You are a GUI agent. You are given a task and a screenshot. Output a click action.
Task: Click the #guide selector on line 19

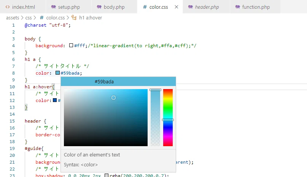click(x=33, y=148)
